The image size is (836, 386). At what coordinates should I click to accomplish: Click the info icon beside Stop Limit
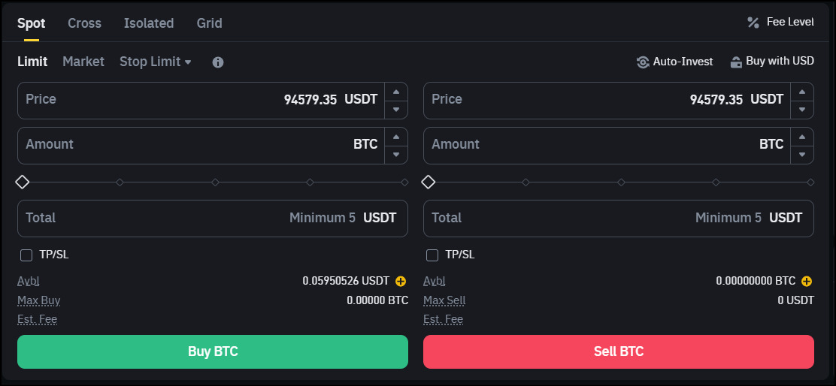click(x=218, y=62)
